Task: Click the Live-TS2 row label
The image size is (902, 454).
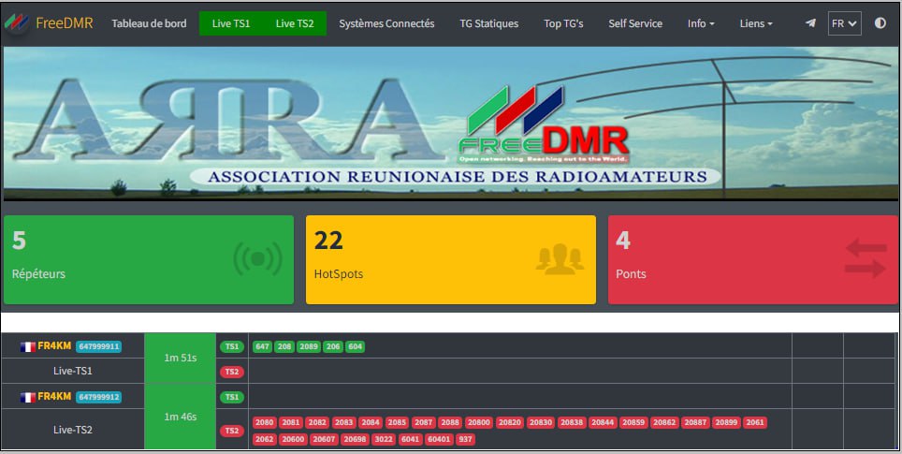Action: (x=72, y=430)
